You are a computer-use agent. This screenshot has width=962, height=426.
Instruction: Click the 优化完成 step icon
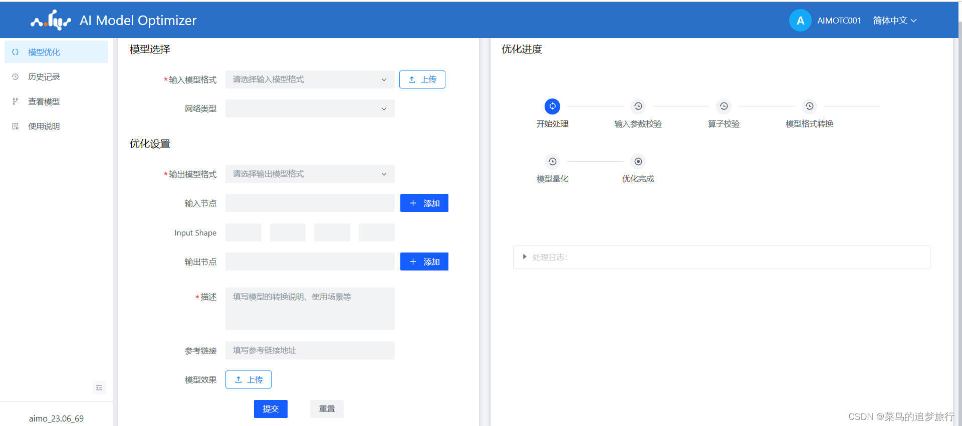pos(638,161)
